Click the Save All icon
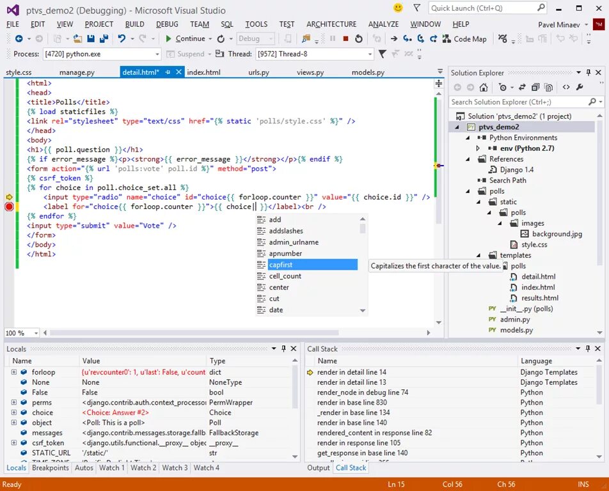 104,38
